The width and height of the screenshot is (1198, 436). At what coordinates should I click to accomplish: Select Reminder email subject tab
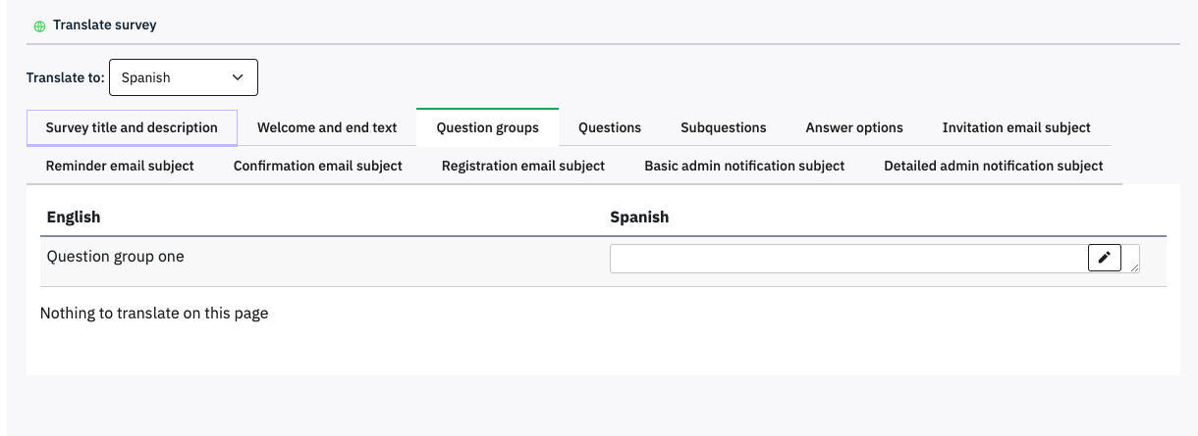click(120, 166)
